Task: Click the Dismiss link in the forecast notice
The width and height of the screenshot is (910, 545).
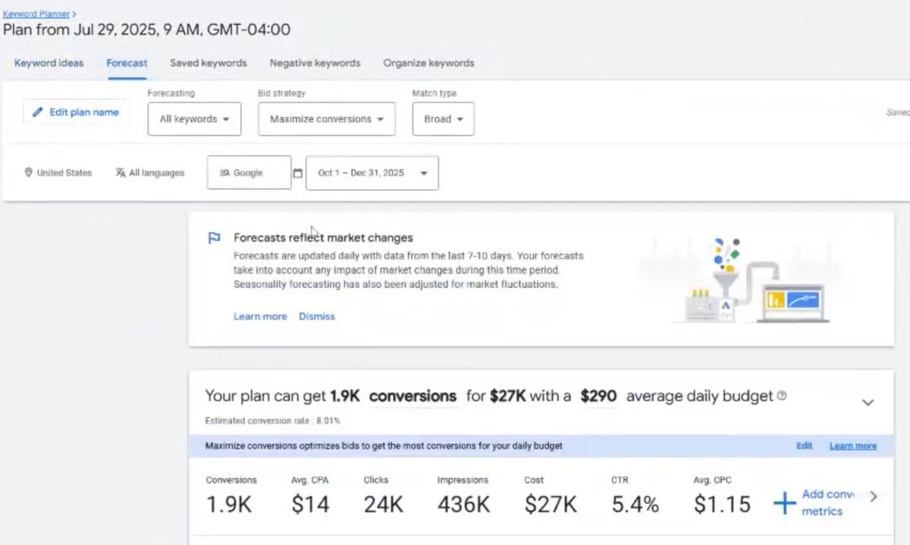Action: coord(316,317)
